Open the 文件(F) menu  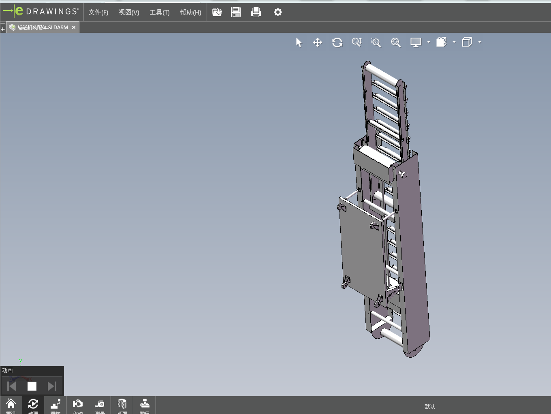98,12
